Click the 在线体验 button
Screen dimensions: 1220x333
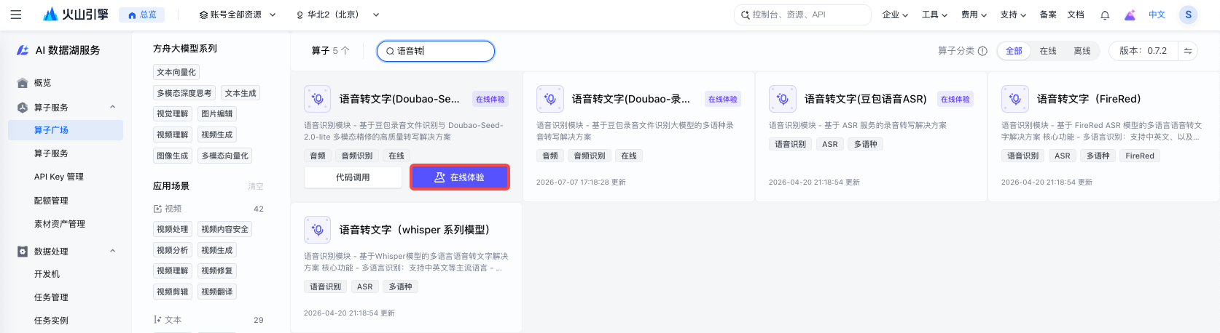pyautogui.click(x=459, y=177)
